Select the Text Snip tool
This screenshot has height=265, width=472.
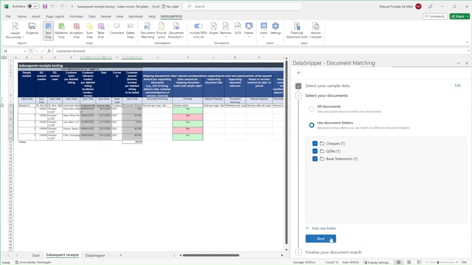48,30
